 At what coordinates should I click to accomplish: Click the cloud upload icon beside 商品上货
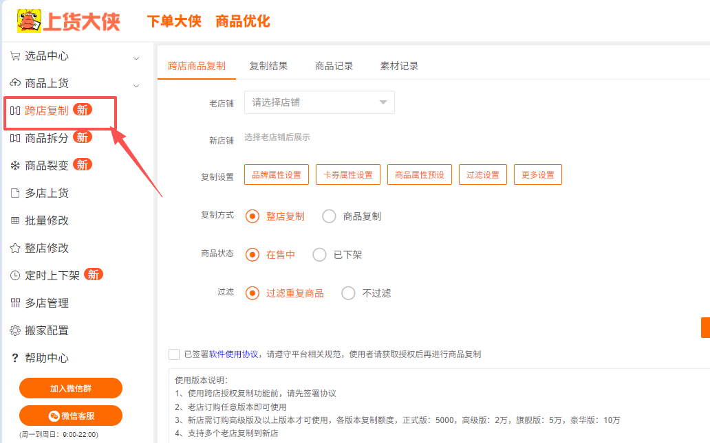coord(15,84)
